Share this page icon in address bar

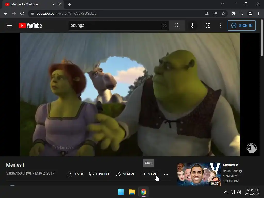pyautogui.click(x=215, y=13)
